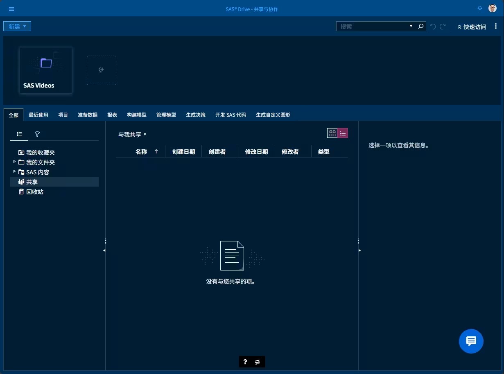Image resolution: width=504 pixels, height=374 pixels.
Task: Click into the 搜索 input field
Action: click(x=372, y=26)
